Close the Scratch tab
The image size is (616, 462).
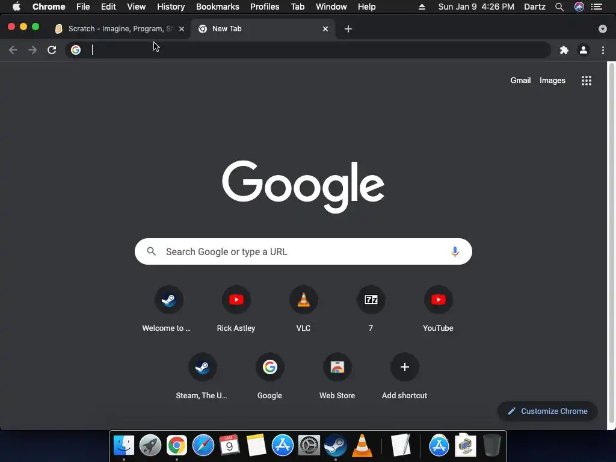(x=182, y=29)
